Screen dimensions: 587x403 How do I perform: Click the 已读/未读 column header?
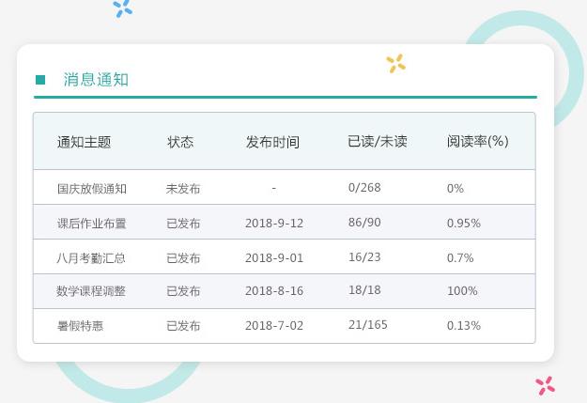coord(378,142)
